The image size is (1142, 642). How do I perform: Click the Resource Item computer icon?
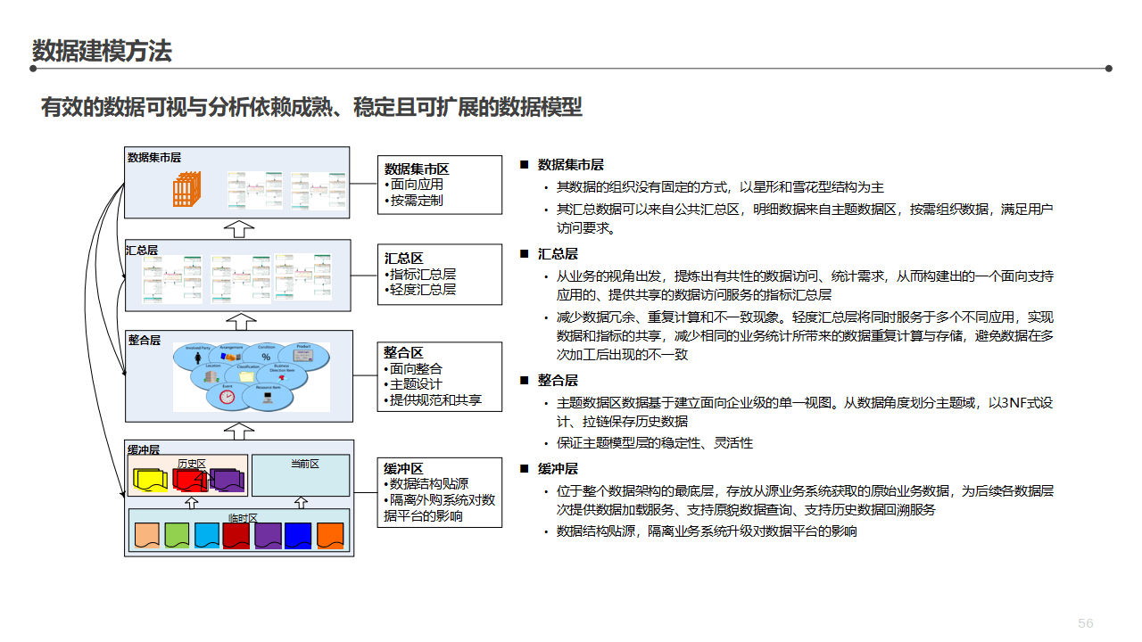click(269, 397)
